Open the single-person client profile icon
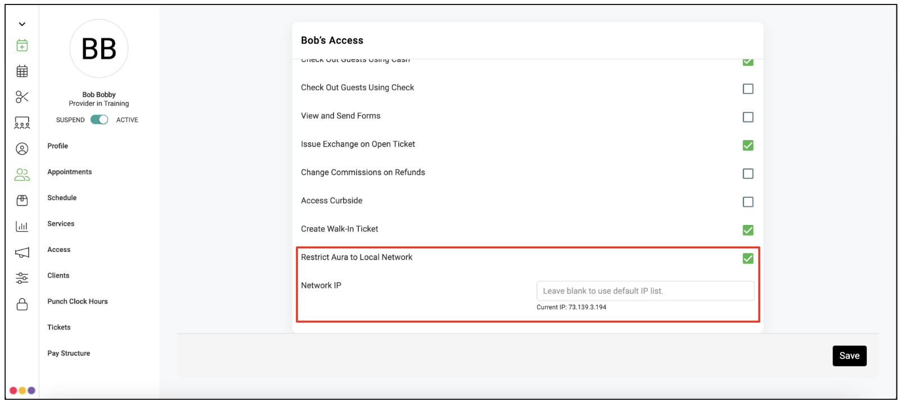This screenshot has height=406, width=901. click(x=22, y=149)
